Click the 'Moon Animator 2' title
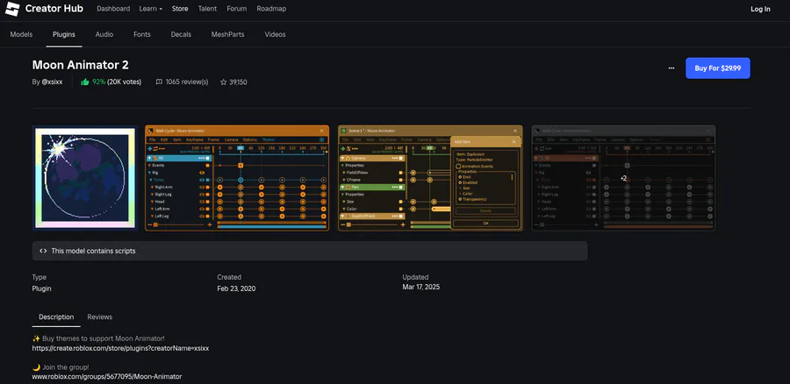 click(80, 65)
